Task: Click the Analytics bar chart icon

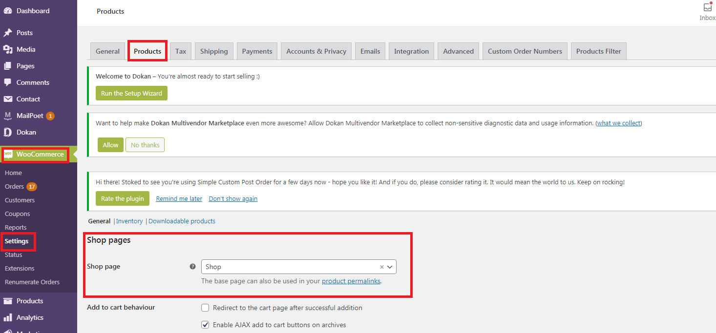Action: point(8,317)
